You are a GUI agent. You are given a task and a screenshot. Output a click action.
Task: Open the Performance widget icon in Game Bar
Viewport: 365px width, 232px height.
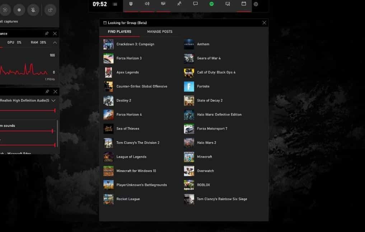(x=163, y=4)
